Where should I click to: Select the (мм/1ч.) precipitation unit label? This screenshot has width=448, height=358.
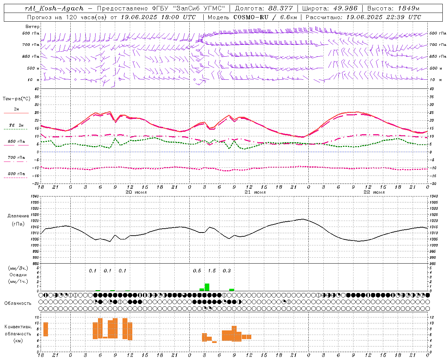[18, 281]
